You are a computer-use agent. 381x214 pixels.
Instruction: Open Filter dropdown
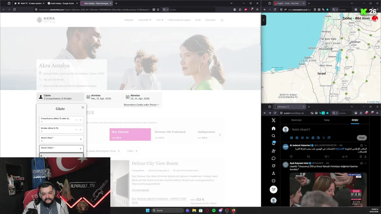(132, 151)
